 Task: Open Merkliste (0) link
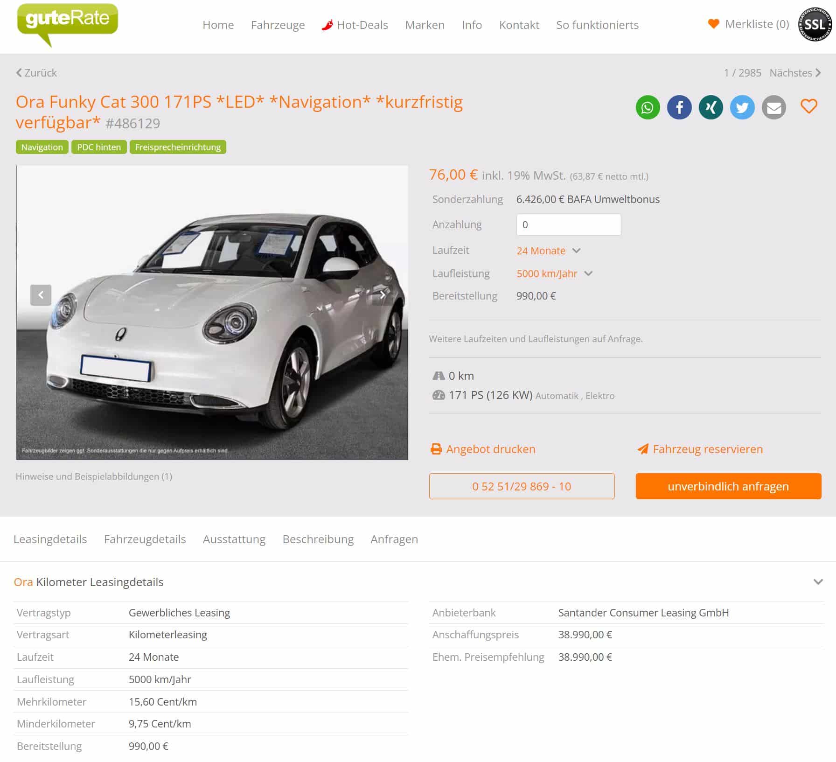click(x=757, y=24)
